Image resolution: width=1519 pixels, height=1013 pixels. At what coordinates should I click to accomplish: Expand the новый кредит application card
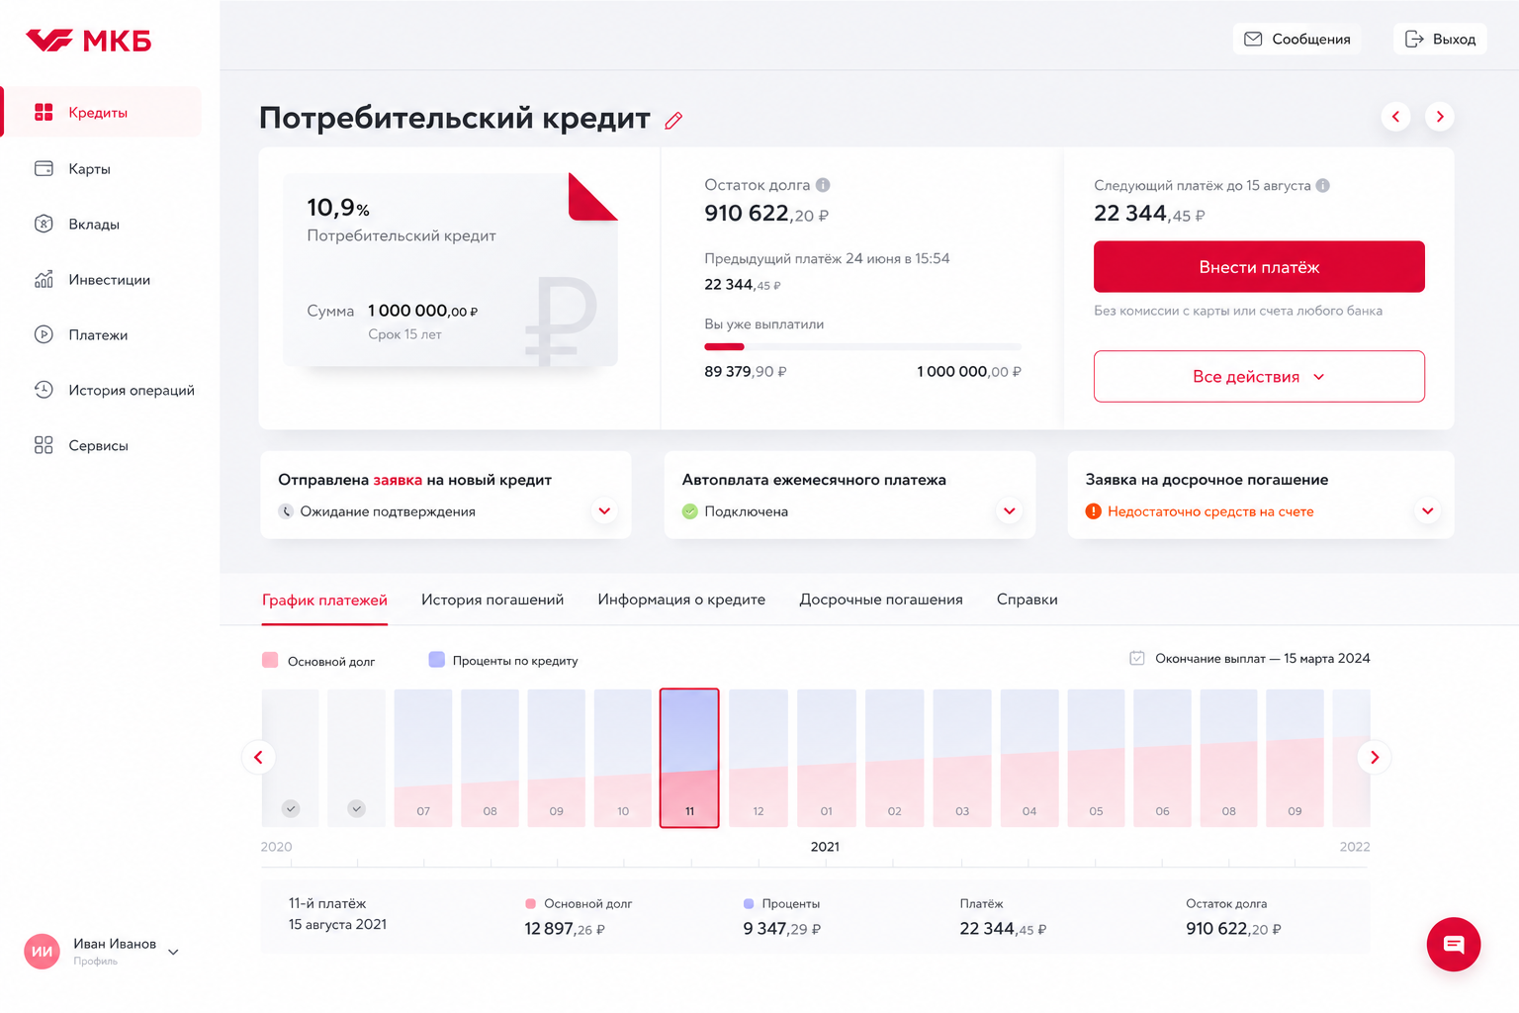pyautogui.click(x=604, y=511)
